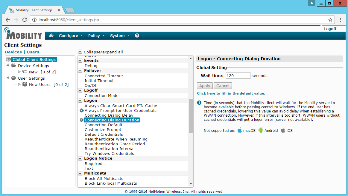Click the New Users group icon

point(25,84)
